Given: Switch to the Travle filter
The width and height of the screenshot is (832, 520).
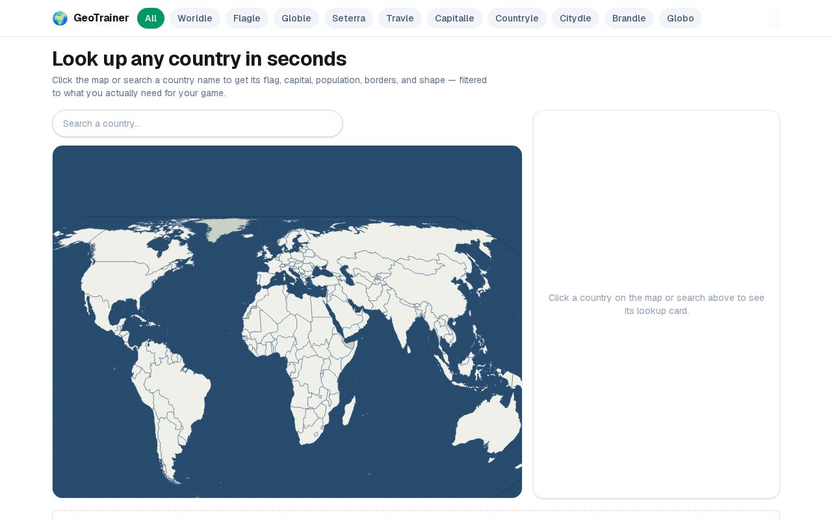Looking at the screenshot, I should [x=400, y=18].
